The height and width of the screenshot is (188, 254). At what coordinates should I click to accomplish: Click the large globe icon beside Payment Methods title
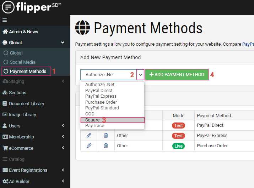(83, 28)
